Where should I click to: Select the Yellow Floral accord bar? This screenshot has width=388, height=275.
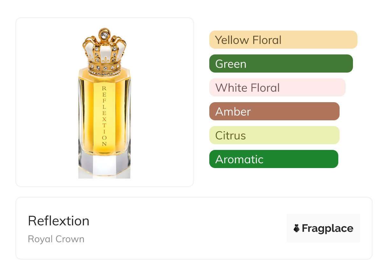(283, 40)
